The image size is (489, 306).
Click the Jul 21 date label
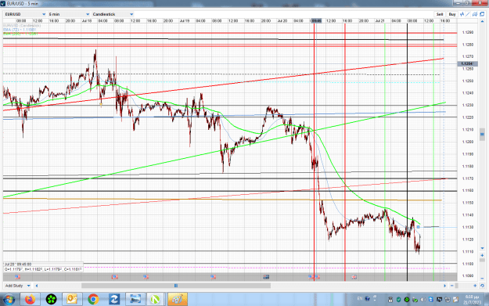(379, 21)
